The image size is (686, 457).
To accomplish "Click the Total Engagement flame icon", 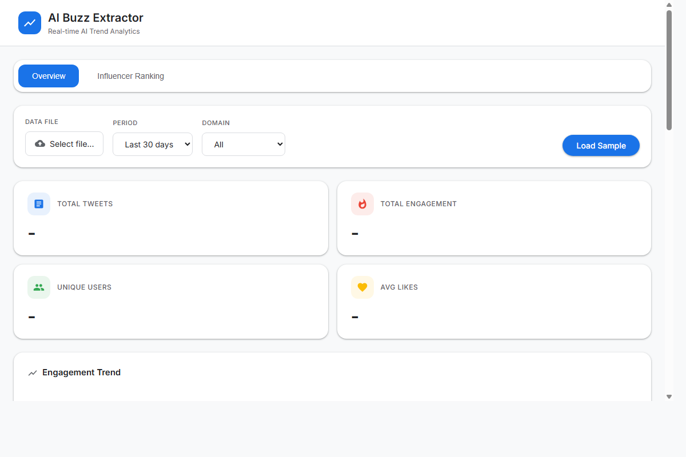I will click(x=362, y=204).
